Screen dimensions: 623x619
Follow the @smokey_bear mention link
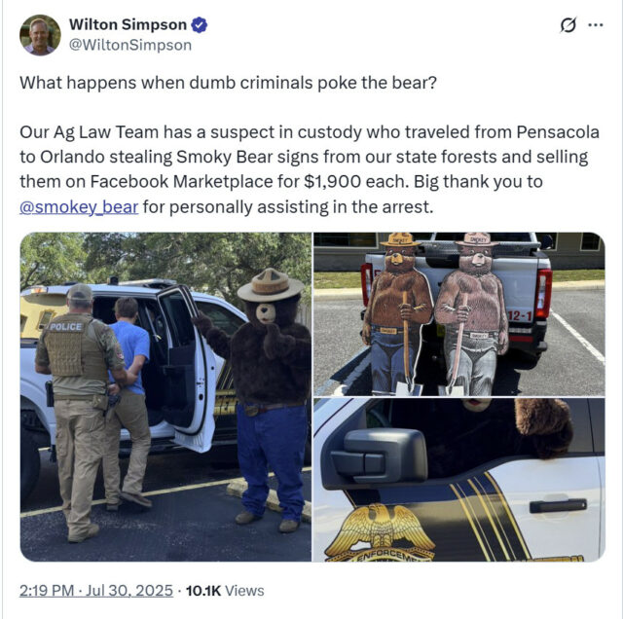pyautogui.click(x=79, y=207)
